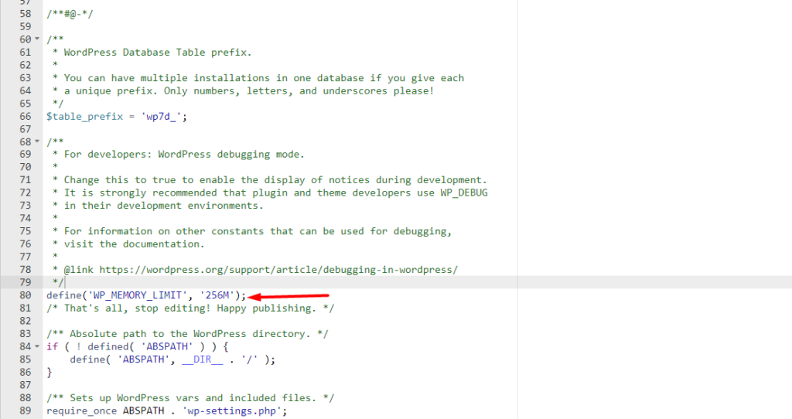792x419 pixels.
Task: Click the /**#@-*/ comment on line 58
Action: tap(70, 14)
